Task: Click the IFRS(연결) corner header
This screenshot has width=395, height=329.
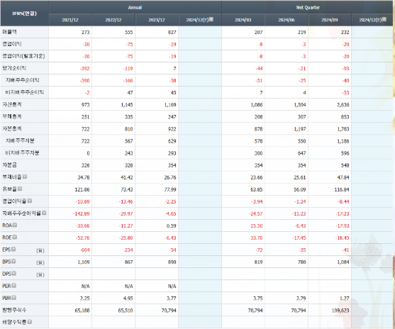Action: point(24,13)
